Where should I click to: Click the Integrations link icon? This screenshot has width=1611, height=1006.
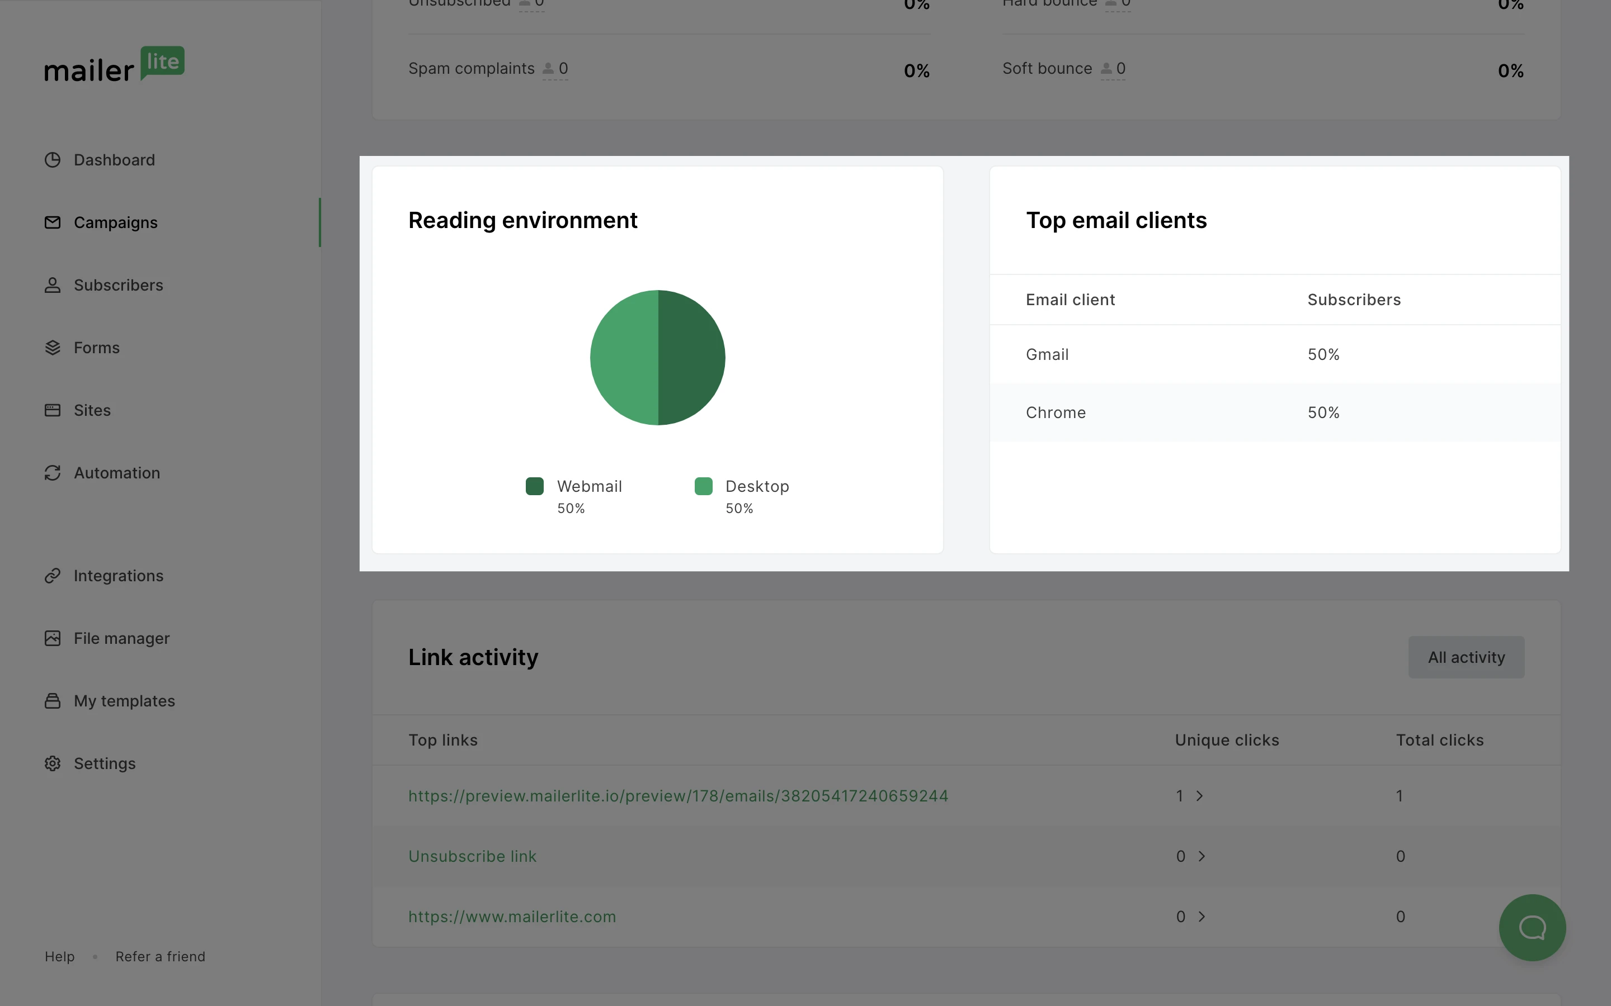click(53, 576)
